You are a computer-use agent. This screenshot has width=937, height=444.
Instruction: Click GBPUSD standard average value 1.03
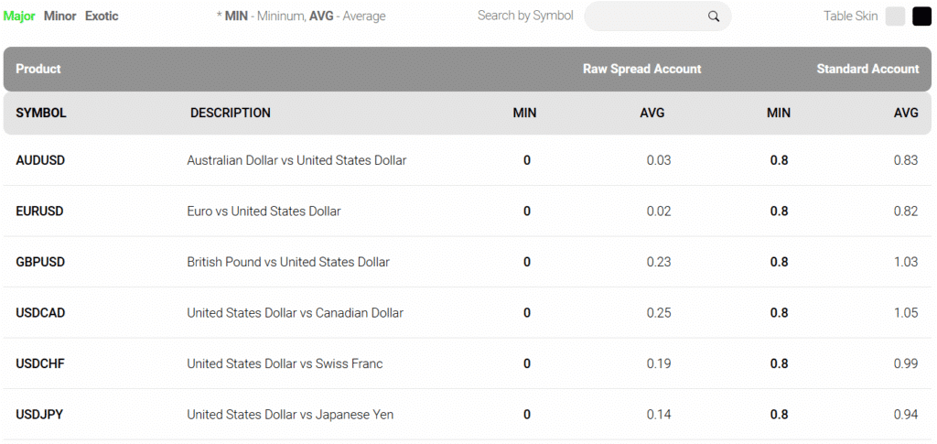906,262
